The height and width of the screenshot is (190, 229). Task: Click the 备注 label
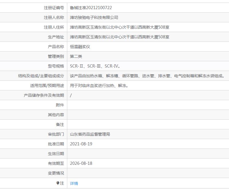point(60,124)
